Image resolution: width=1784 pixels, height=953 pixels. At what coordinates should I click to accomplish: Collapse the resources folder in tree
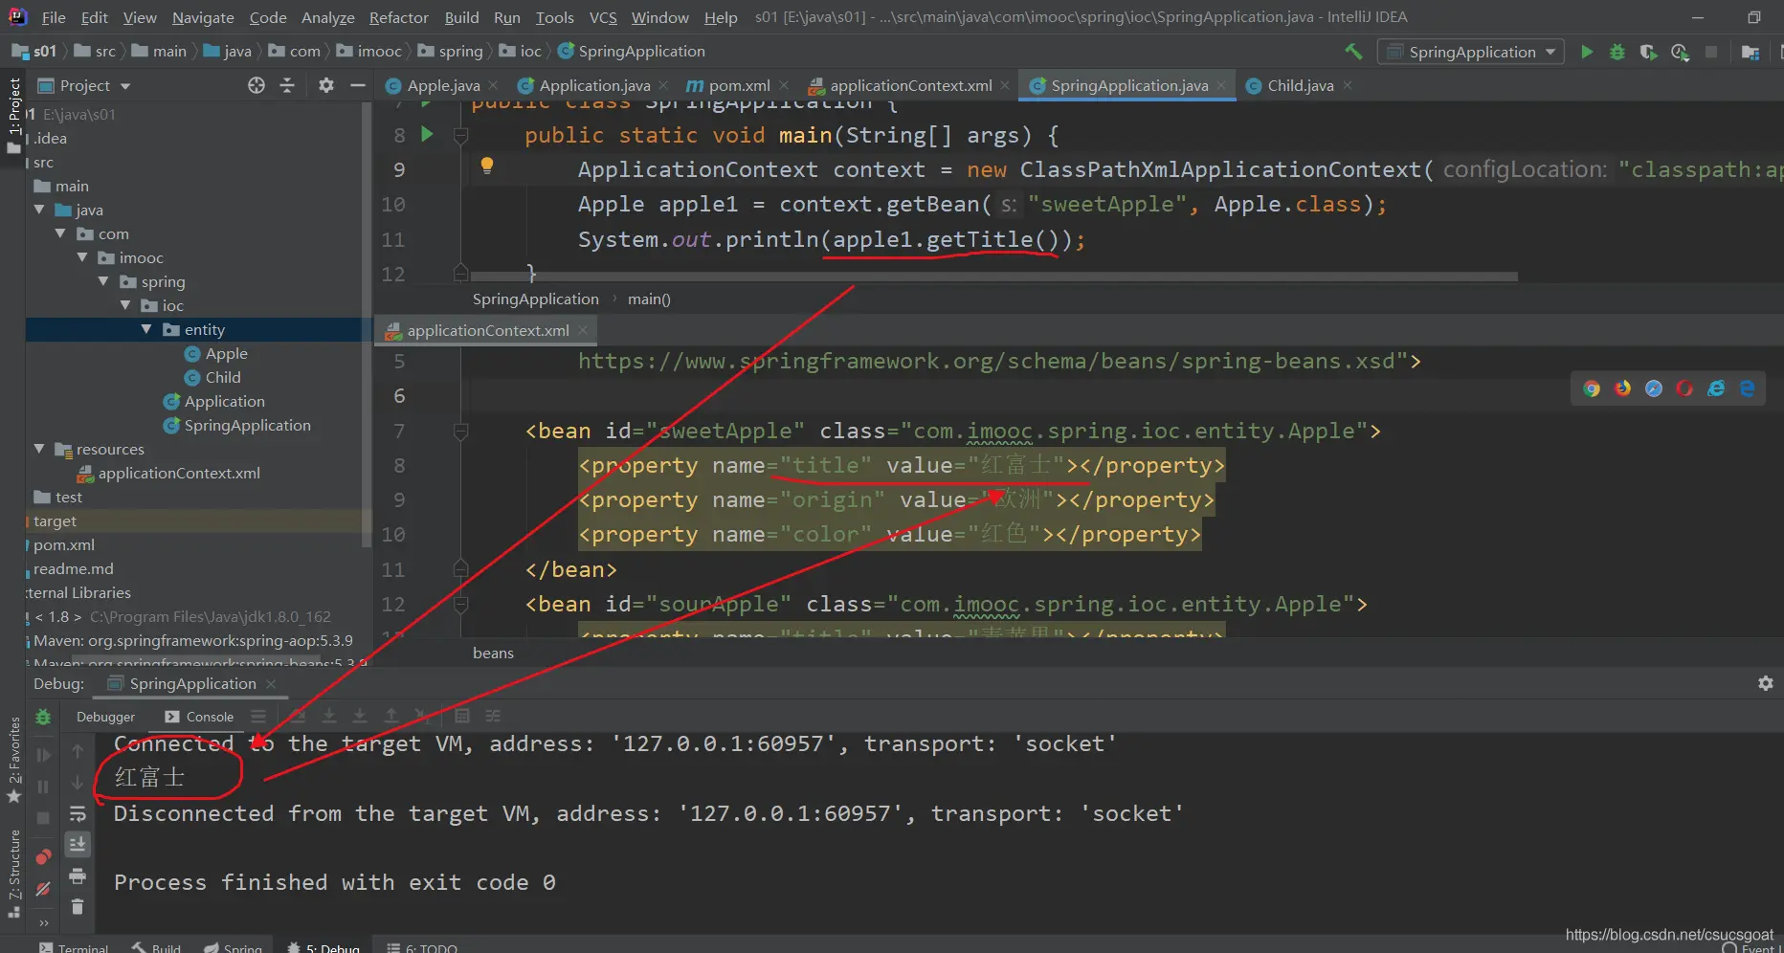coord(39,449)
